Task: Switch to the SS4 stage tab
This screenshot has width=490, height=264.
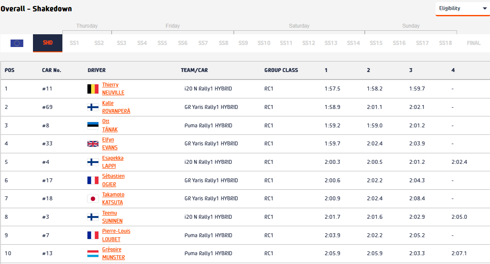Action: coord(142,43)
